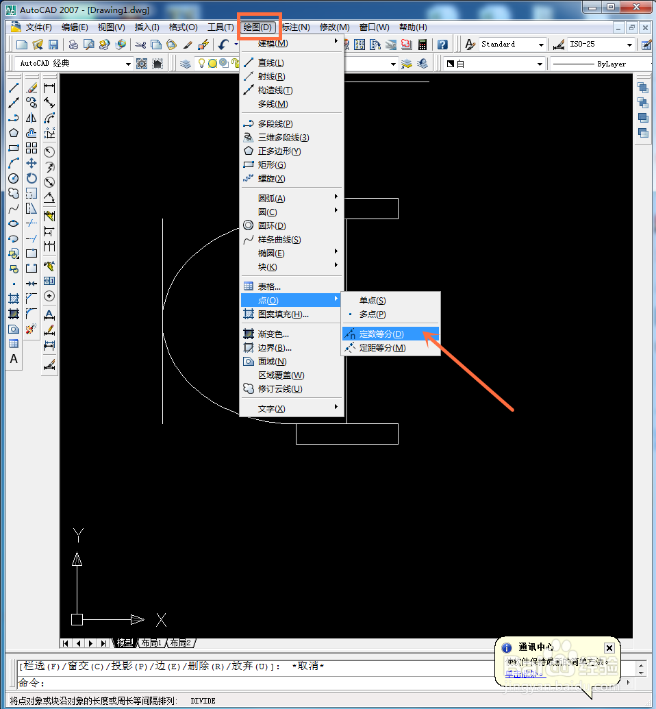Select the Tolerance tool icon
The width and height of the screenshot is (656, 709).
(49, 281)
